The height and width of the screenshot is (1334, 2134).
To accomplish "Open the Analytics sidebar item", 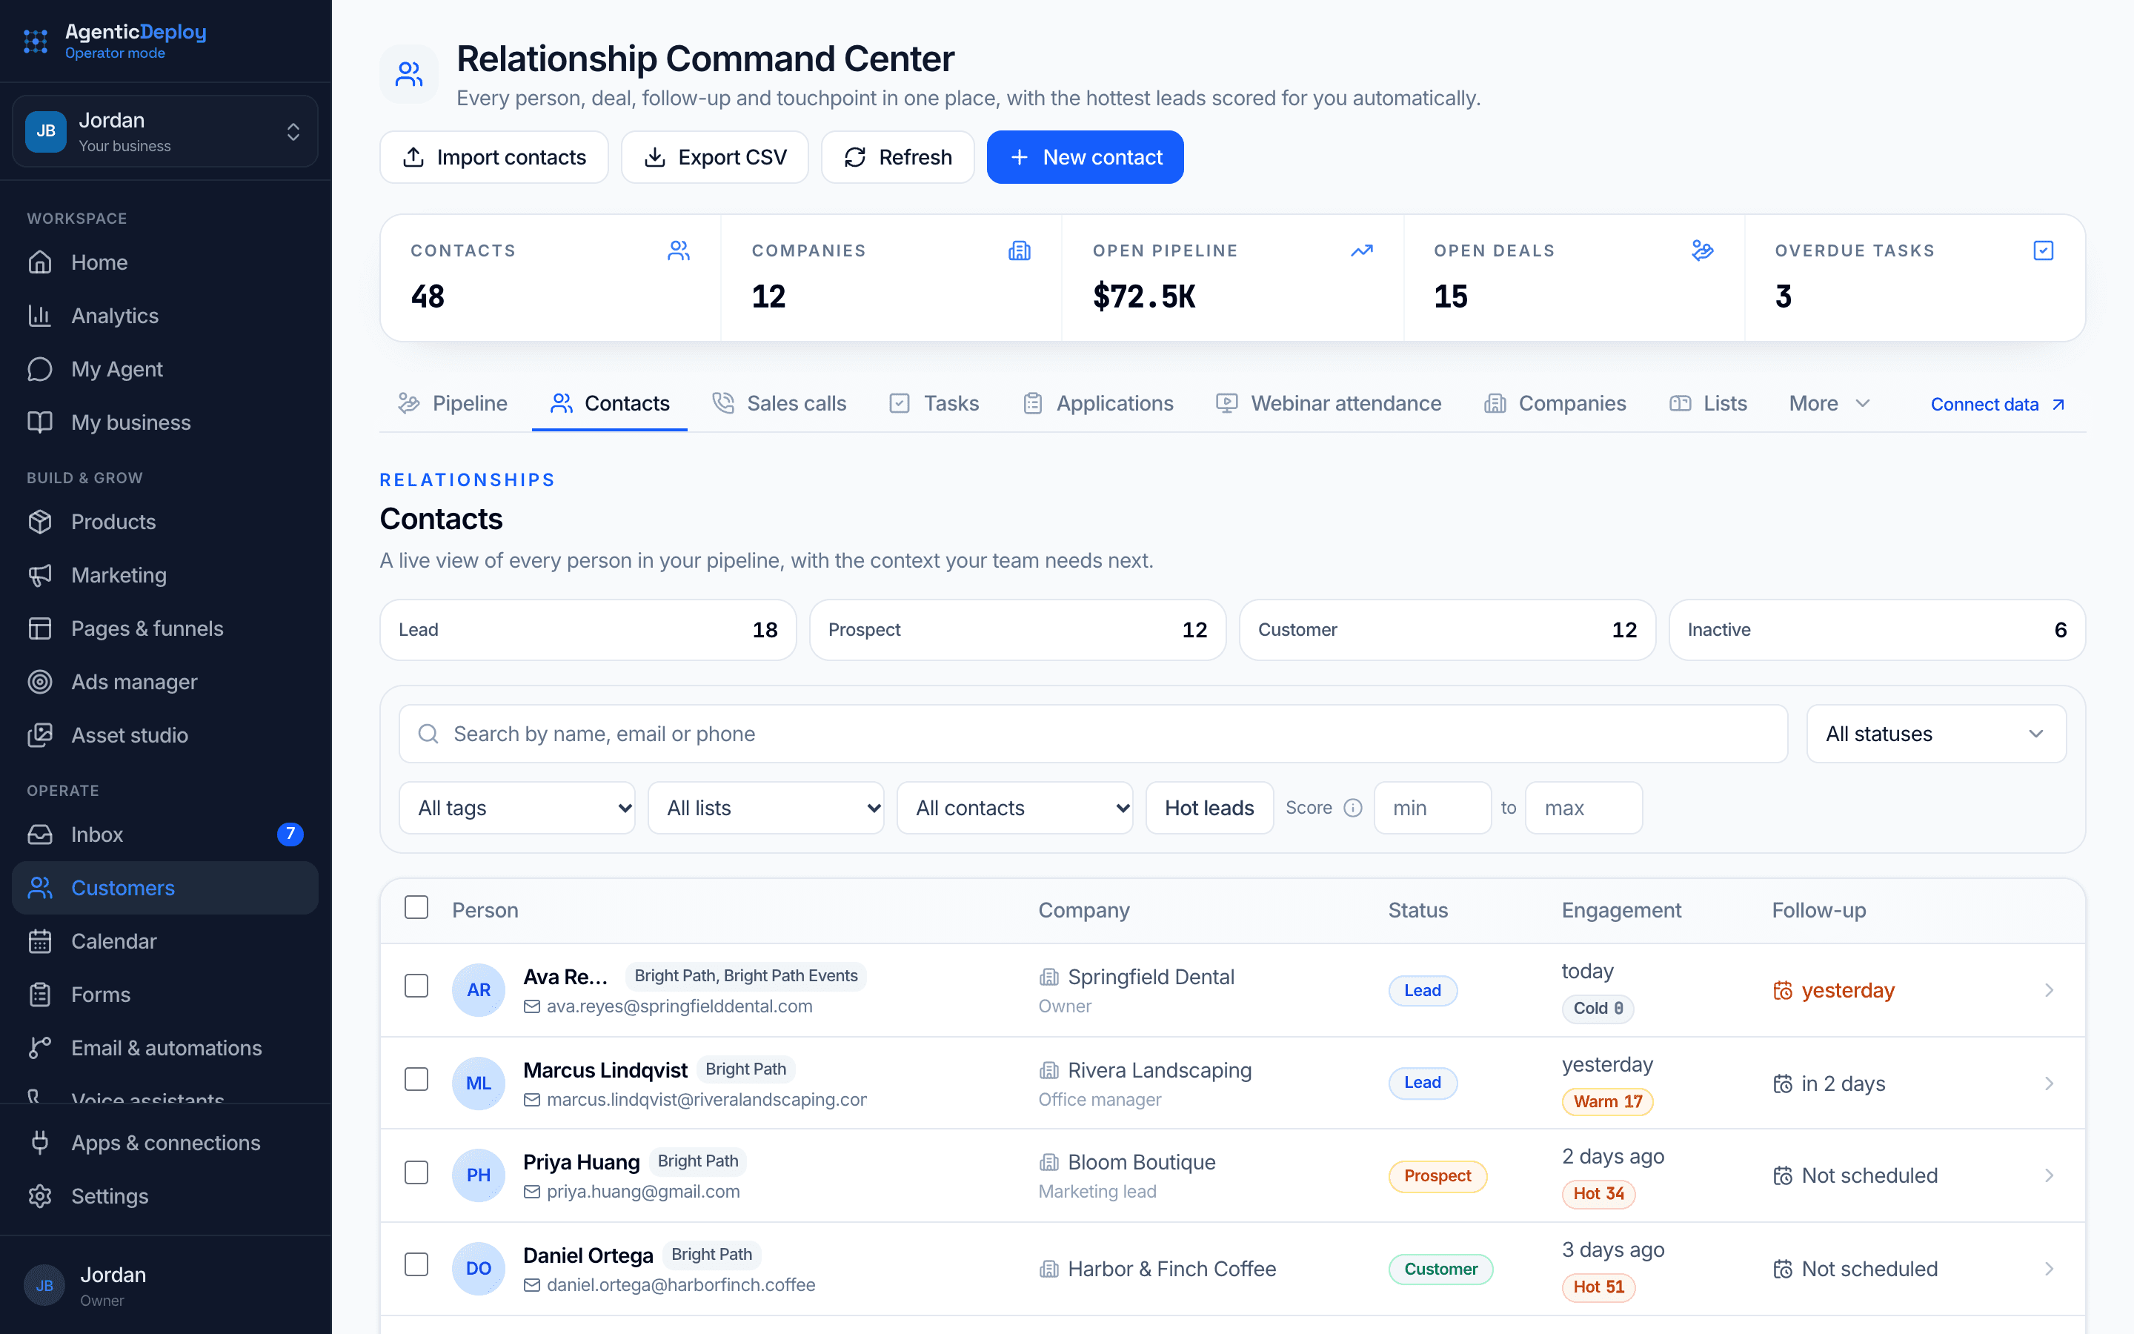I will 166,316.
